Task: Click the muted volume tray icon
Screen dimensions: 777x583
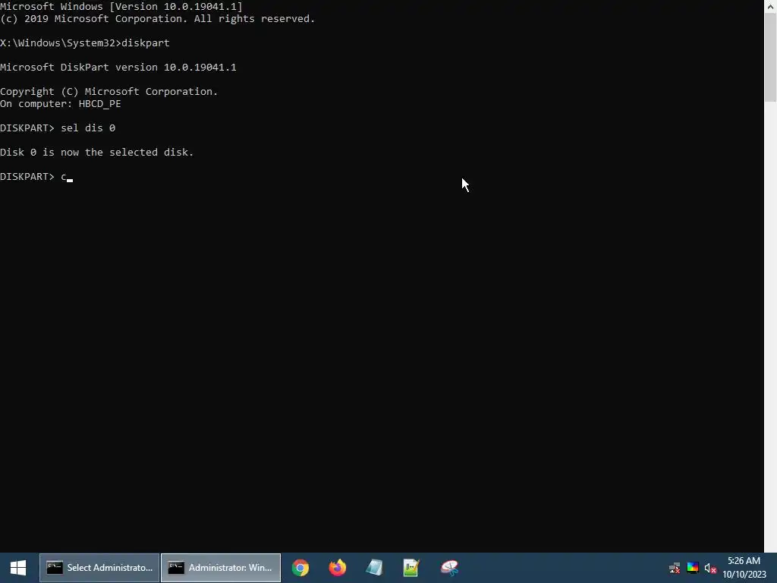Action: coord(710,568)
